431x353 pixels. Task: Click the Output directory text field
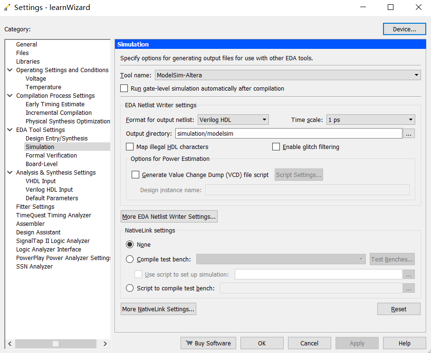coord(288,133)
